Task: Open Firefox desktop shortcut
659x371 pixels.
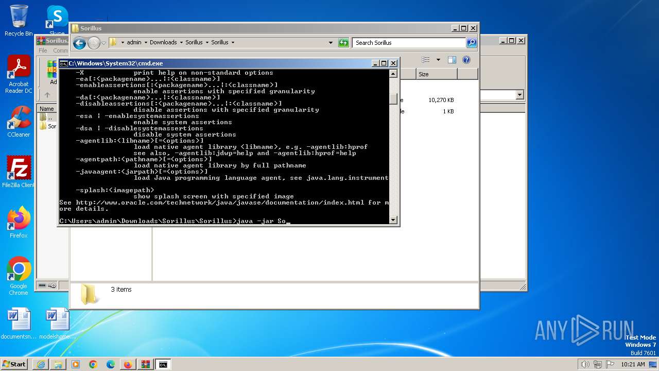Action: coord(19,222)
